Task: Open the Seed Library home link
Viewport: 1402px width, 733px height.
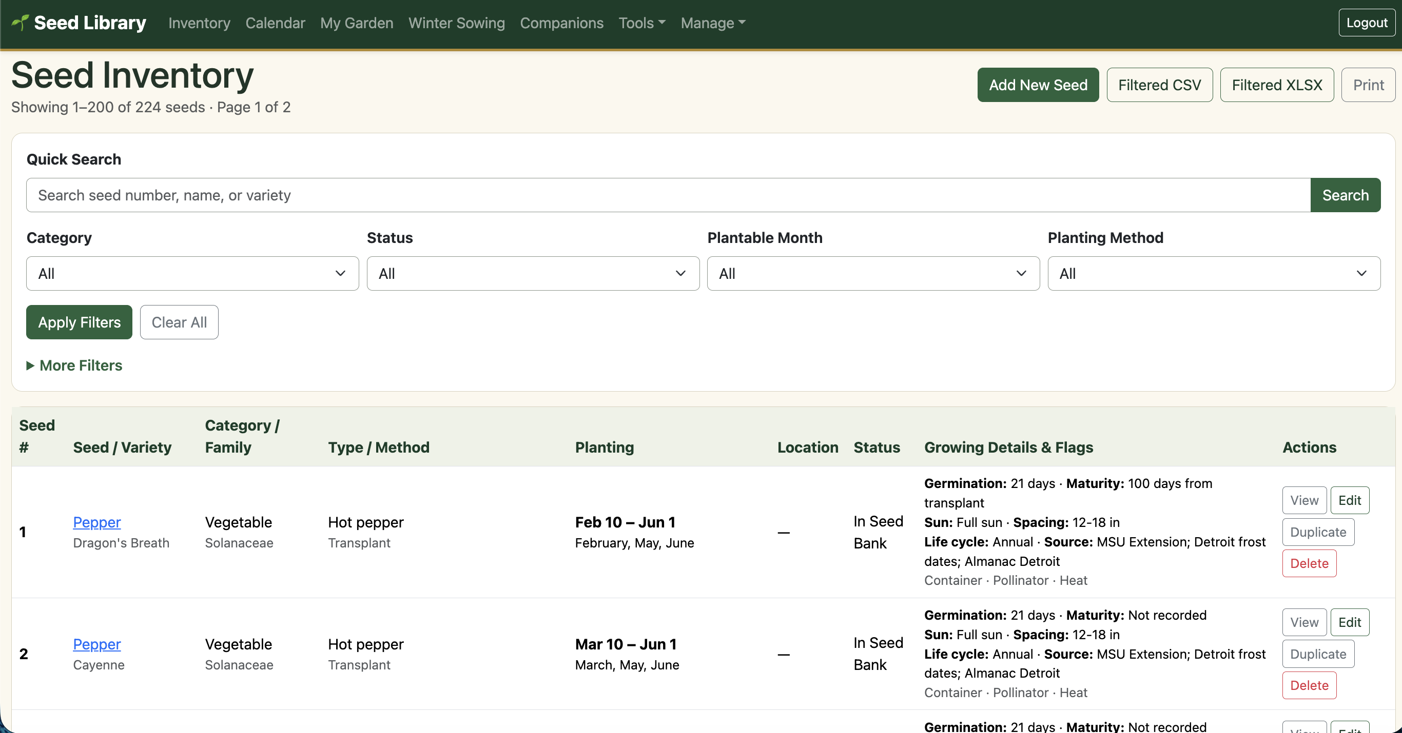Action: 79,22
